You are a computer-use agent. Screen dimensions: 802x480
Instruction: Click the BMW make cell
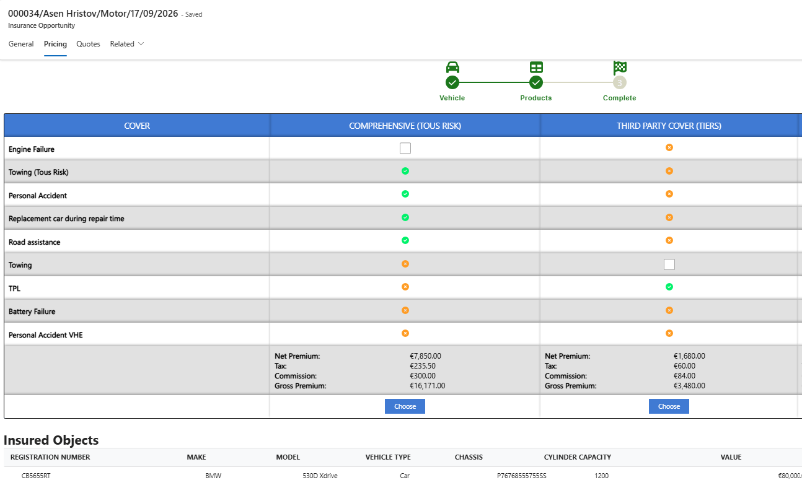pos(213,476)
